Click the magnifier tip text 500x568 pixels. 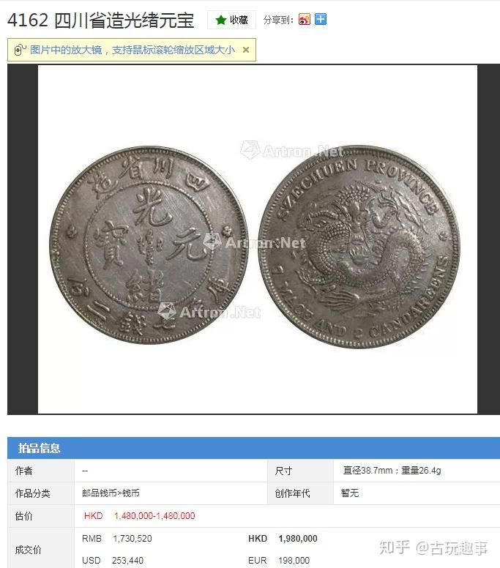(x=133, y=50)
